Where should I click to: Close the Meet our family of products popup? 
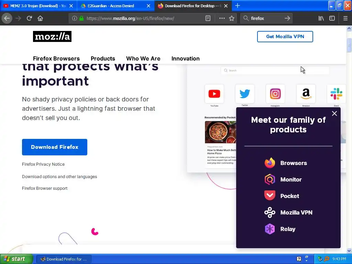click(x=334, y=113)
